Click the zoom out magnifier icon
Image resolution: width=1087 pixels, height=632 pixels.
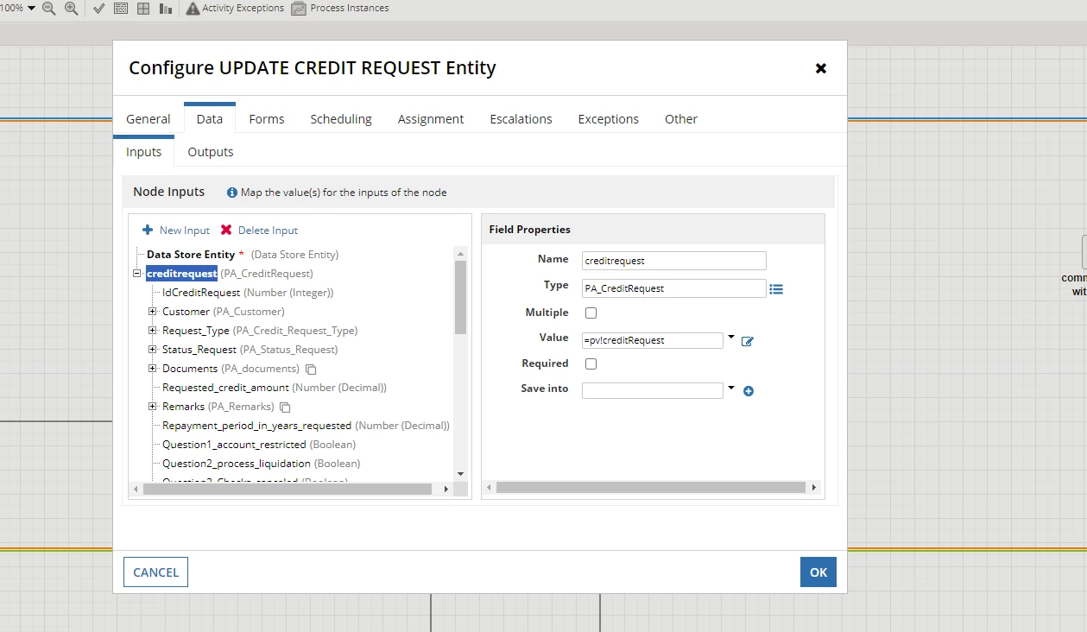pos(49,8)
